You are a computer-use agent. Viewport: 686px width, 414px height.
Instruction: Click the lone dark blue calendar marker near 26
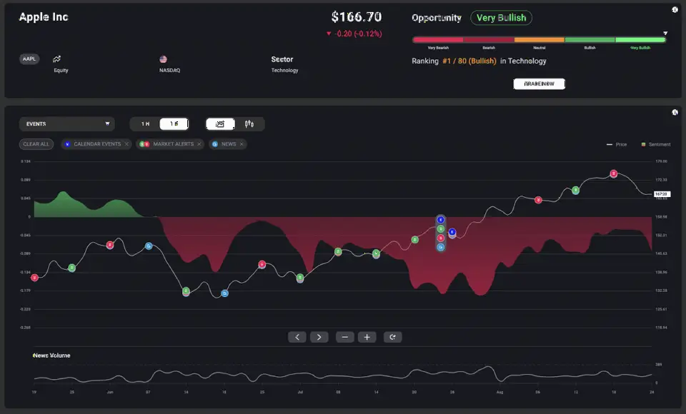pyautogui.click(x=452, y=232)
